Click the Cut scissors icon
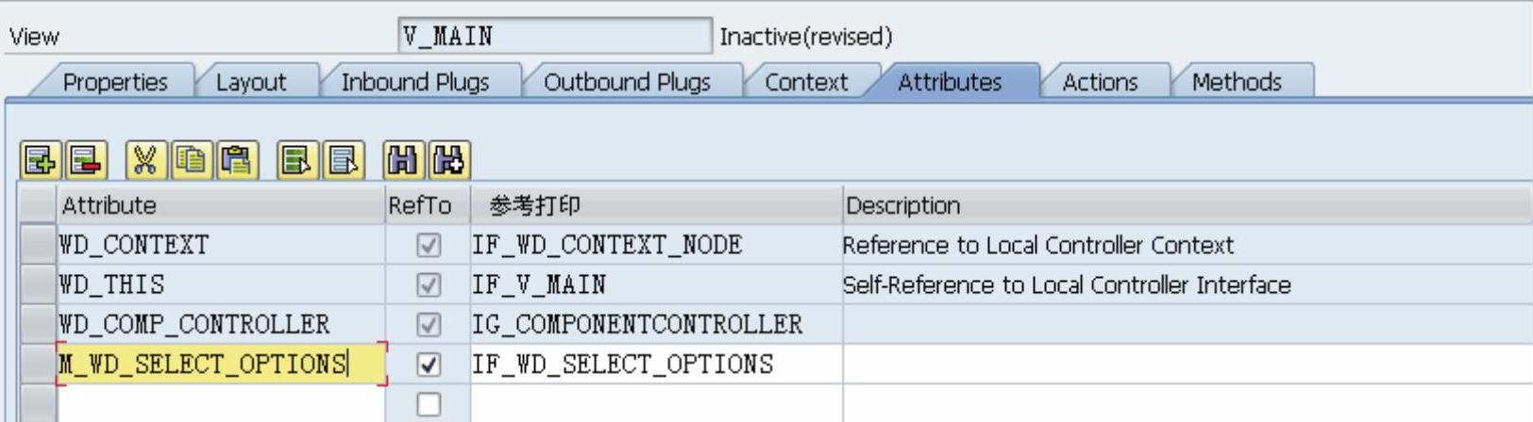 click(144, 161)
